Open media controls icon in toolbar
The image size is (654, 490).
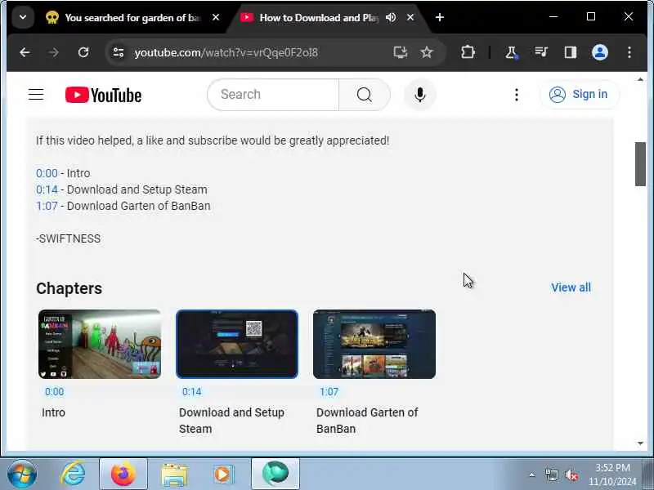(541, 52)
